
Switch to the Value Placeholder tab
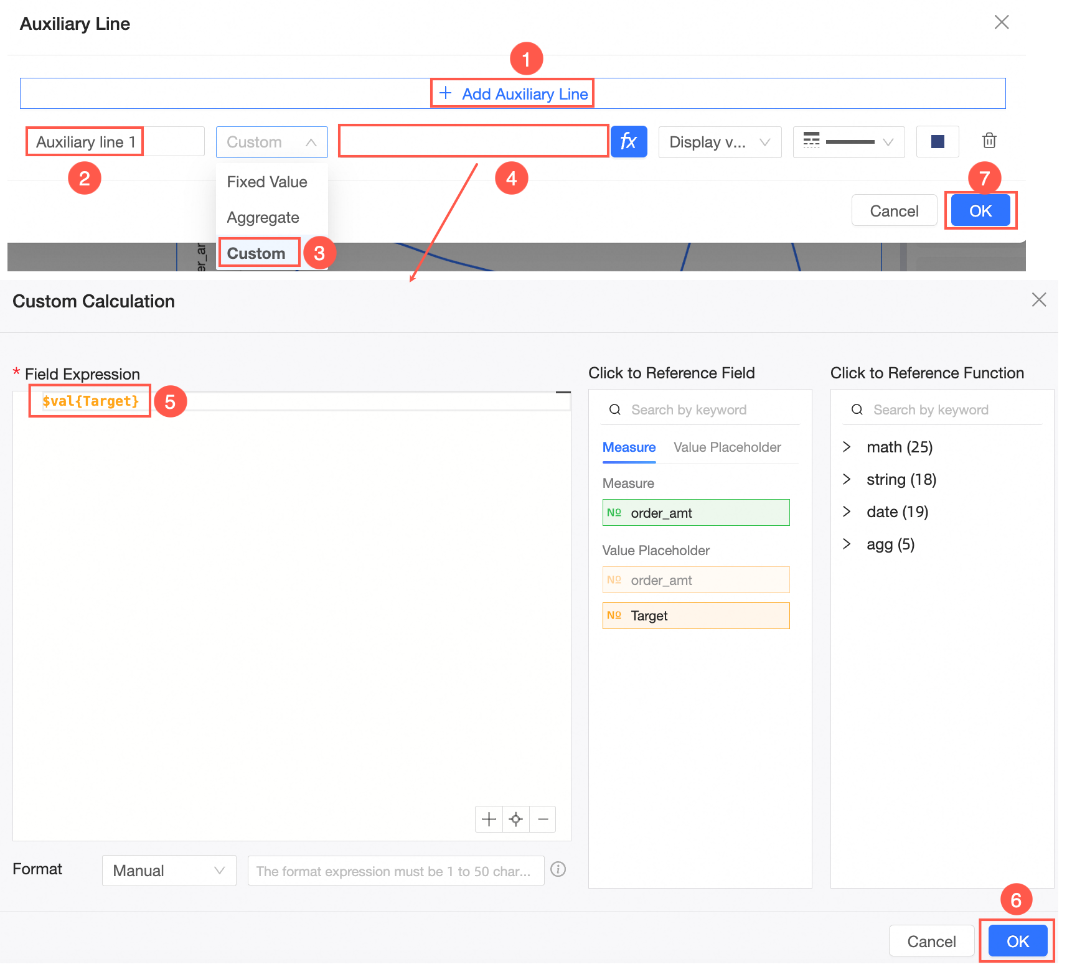[x=727, y=447]
